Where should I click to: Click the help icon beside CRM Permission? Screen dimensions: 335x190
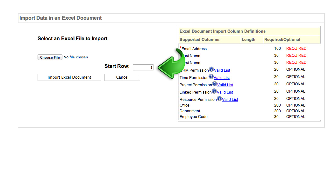[x=211, y=69]
